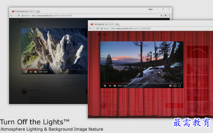Mute volume in the back window's player
Screen dimensions: 213x133
coord(35,72)
